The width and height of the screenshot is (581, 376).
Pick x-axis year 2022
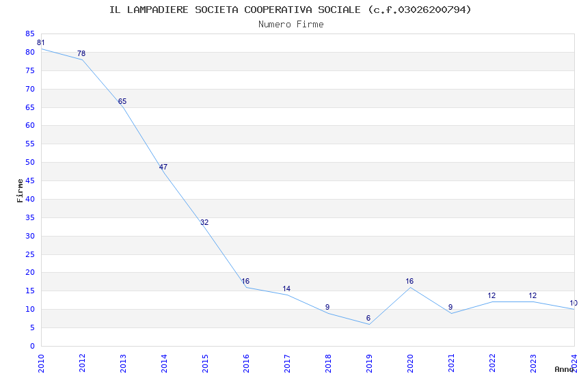tap(492, 363)
